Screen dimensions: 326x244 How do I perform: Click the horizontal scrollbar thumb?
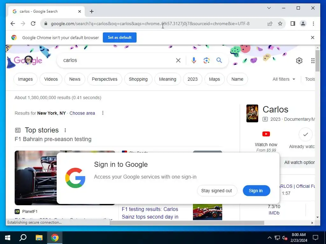[x=187, y=223]
